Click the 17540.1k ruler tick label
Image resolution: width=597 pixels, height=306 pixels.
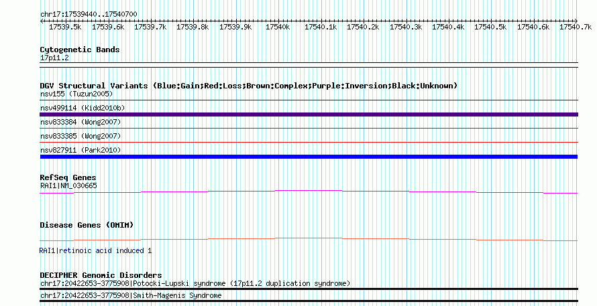point(321,27)
